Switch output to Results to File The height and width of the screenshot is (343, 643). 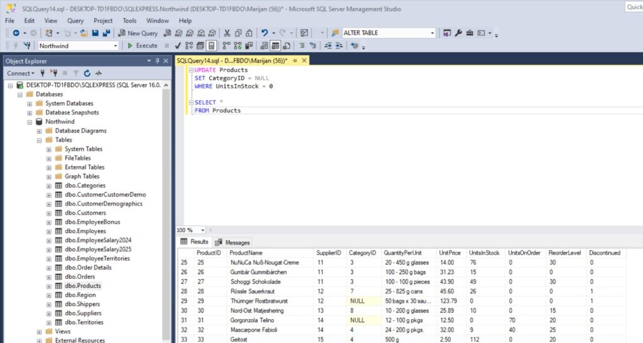tap(286, 45)
